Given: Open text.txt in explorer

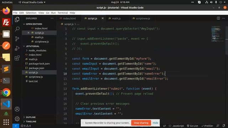Looking at the screenshot, I should pos(40,81).
